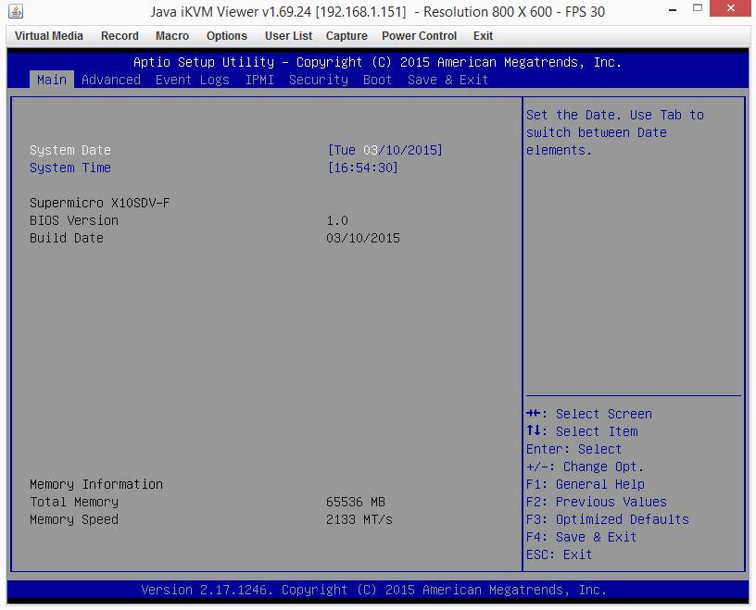Select the System Time label
The height and width of the screenshot is (610, 756).
[70, 168]
